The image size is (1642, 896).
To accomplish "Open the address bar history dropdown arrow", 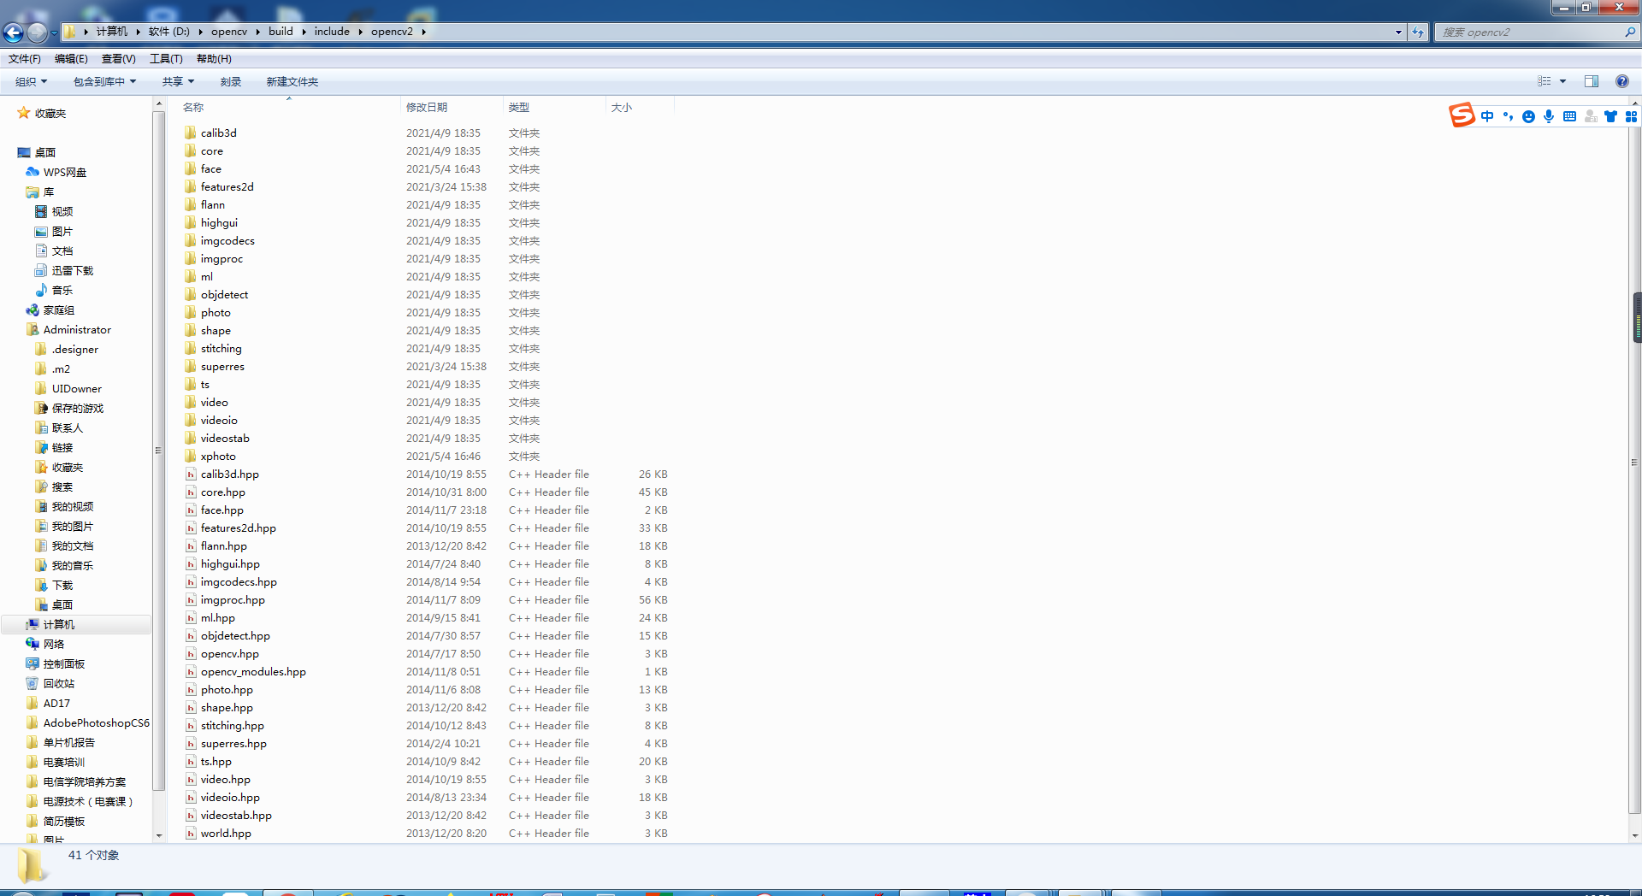I will tap(1398, 32).
